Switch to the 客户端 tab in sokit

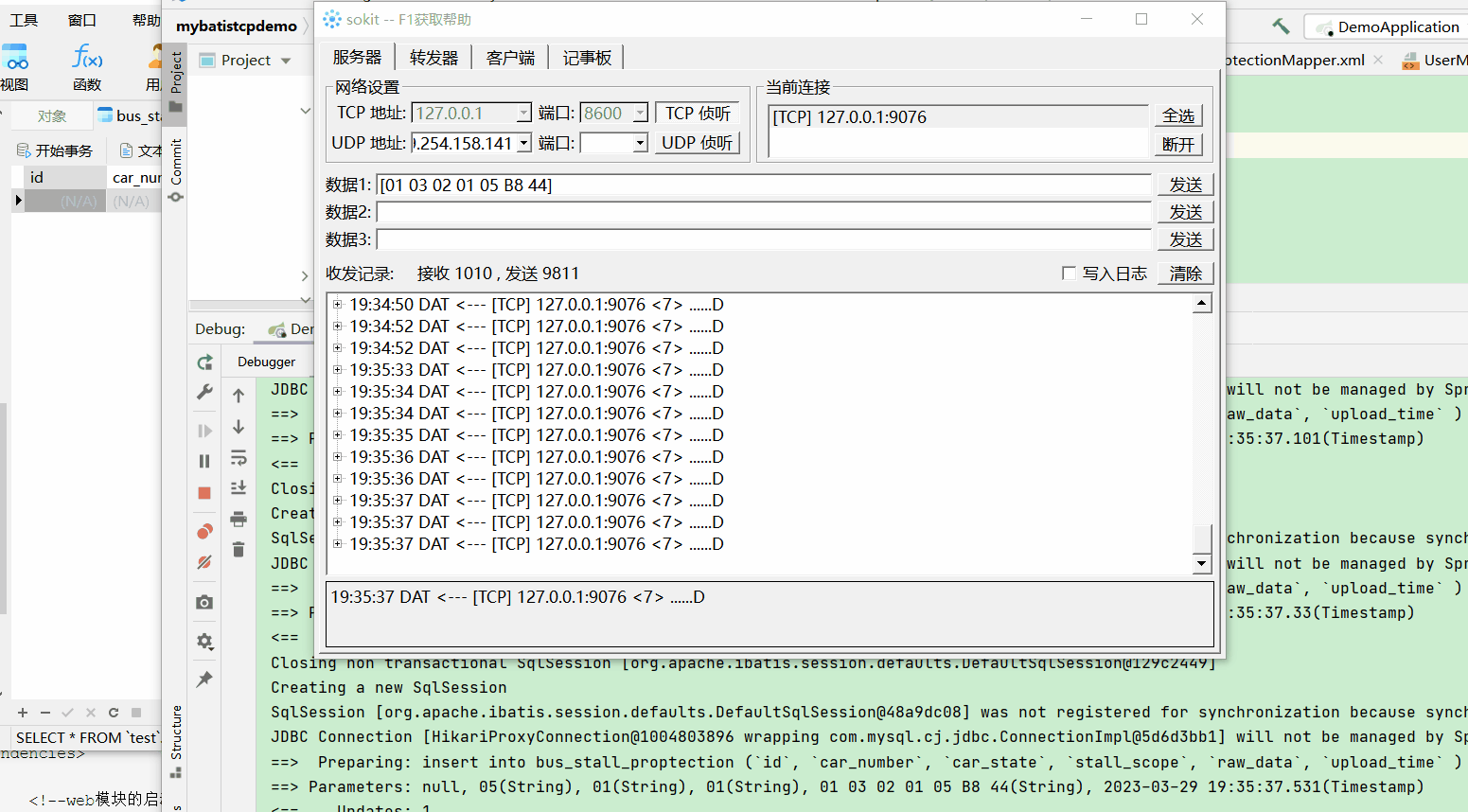(509, 57)
